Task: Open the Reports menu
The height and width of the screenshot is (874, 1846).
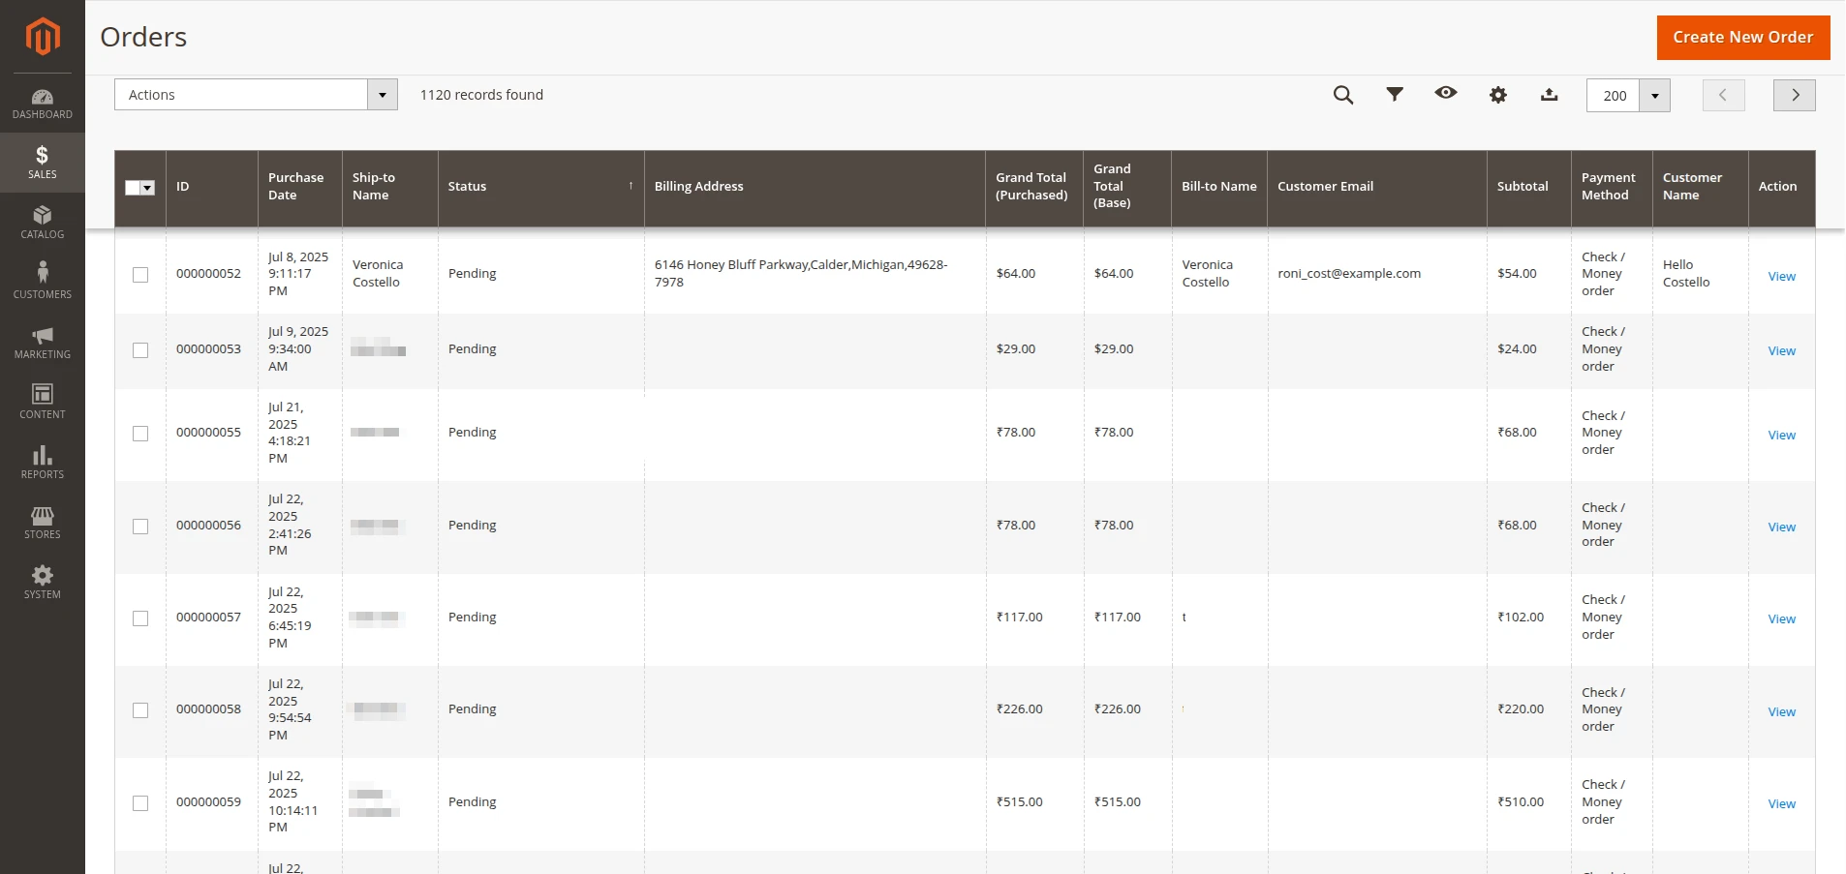Action: [43, 462]
